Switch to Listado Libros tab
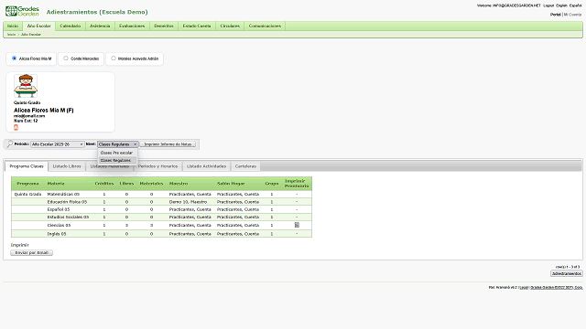 (67, 166)
